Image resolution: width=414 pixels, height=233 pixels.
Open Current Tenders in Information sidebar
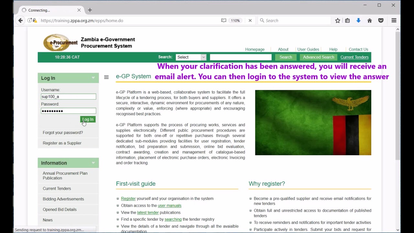point(57,189)
